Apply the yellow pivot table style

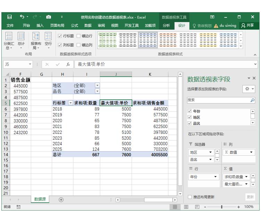[208, 40]
